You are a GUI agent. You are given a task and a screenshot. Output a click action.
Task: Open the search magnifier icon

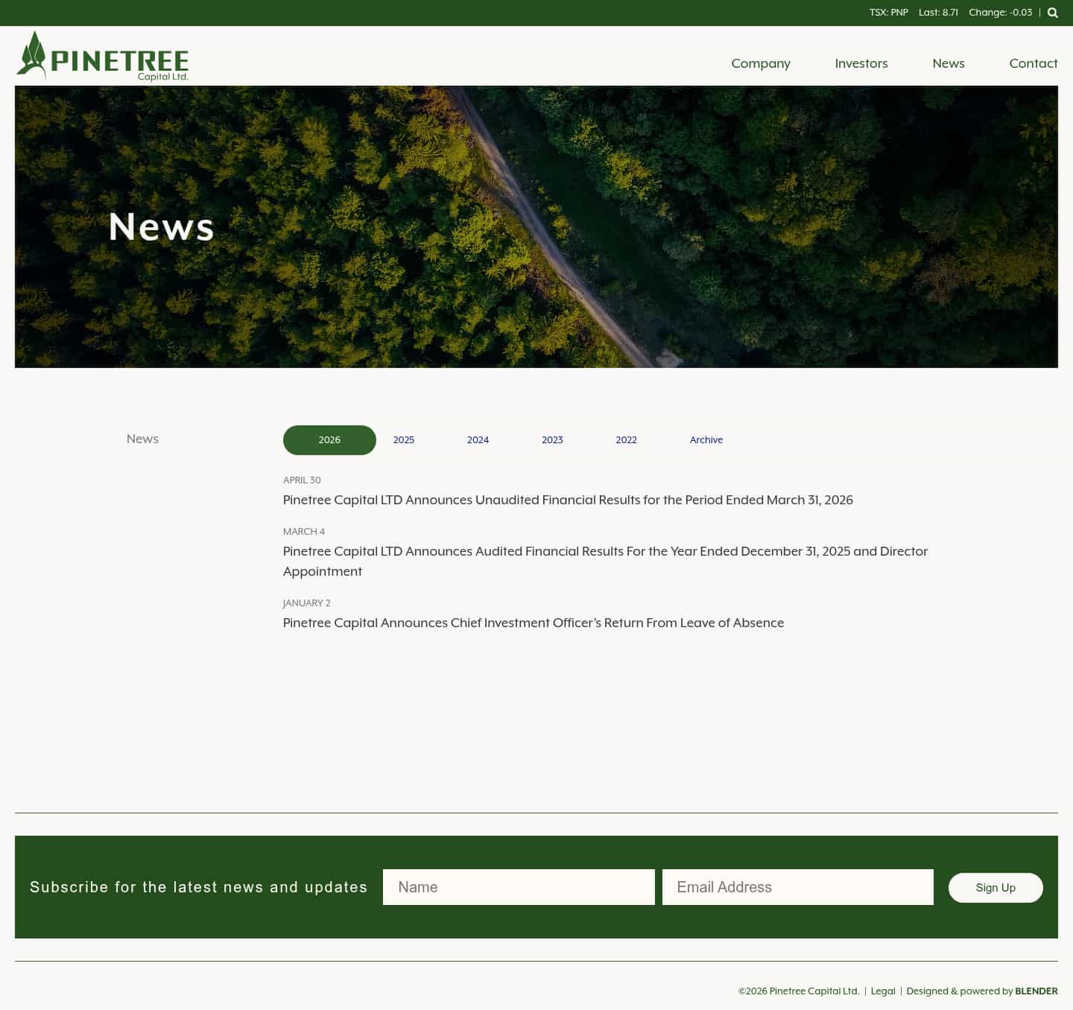[1053, 13]
